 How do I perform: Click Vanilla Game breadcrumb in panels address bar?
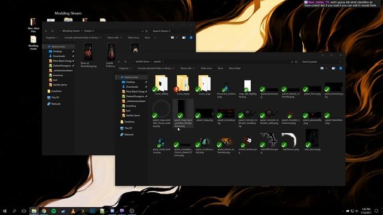[x=142, y=62]
